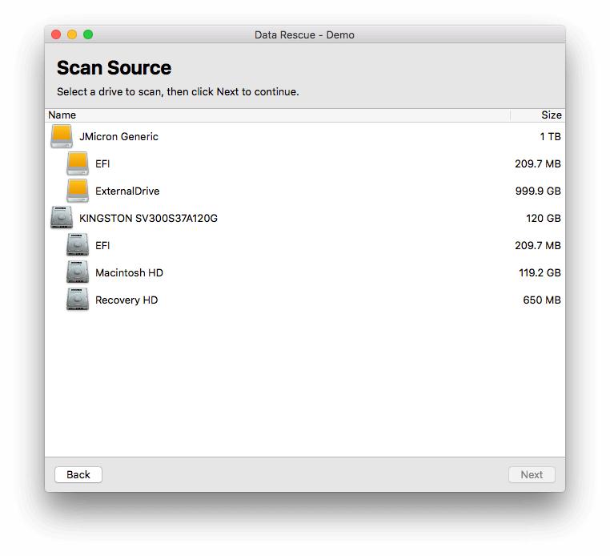Image resolution: width=610 pixels, height=556 pixels.
Task: Select the JMicron Generic drive name
Action: click(118, 137)
